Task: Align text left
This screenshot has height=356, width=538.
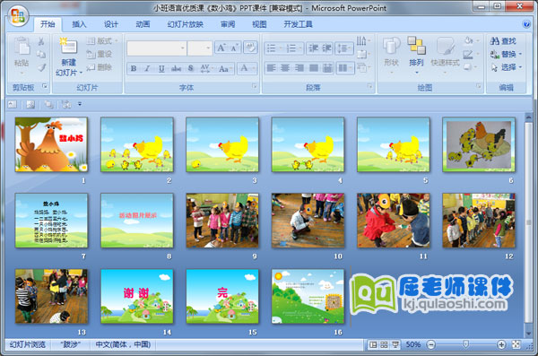Action: point(271,68)
